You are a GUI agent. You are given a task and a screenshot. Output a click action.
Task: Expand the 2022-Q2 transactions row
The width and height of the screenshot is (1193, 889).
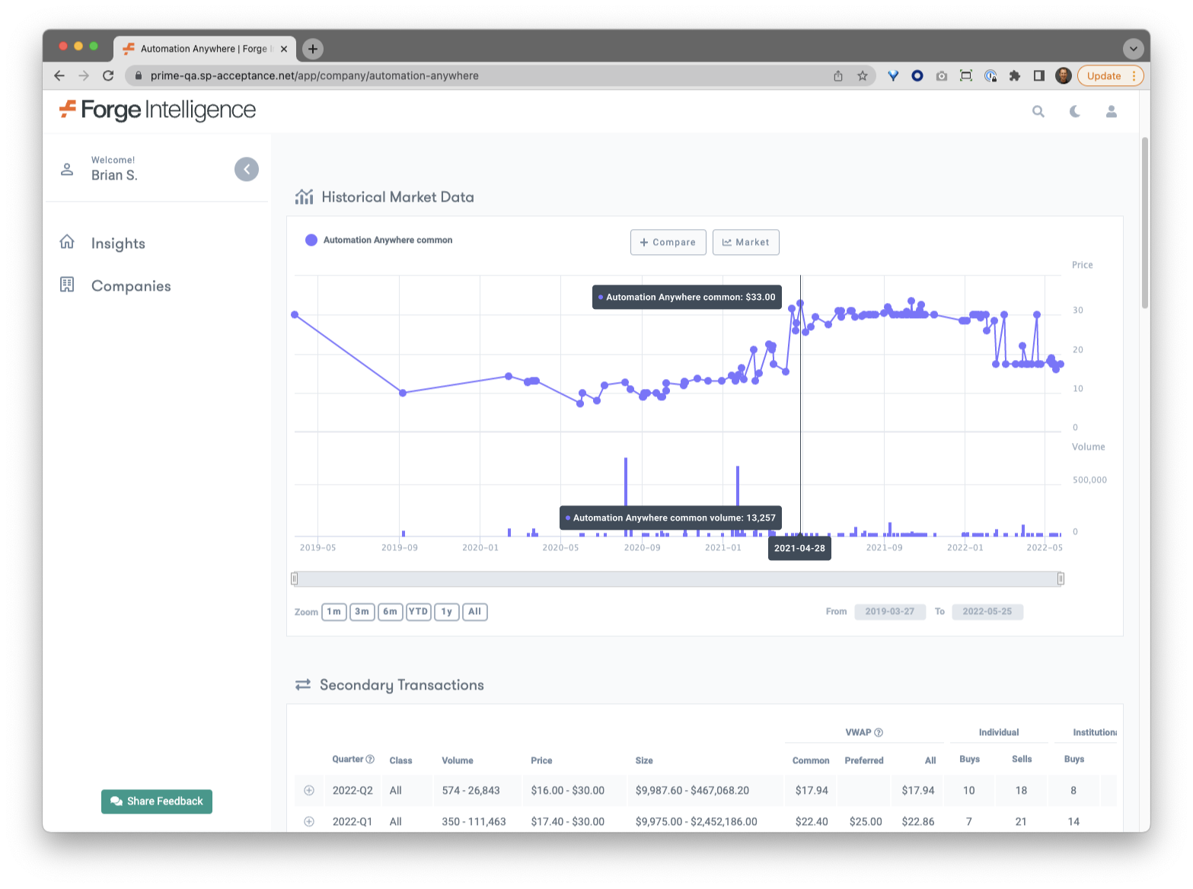click(309, 790)
